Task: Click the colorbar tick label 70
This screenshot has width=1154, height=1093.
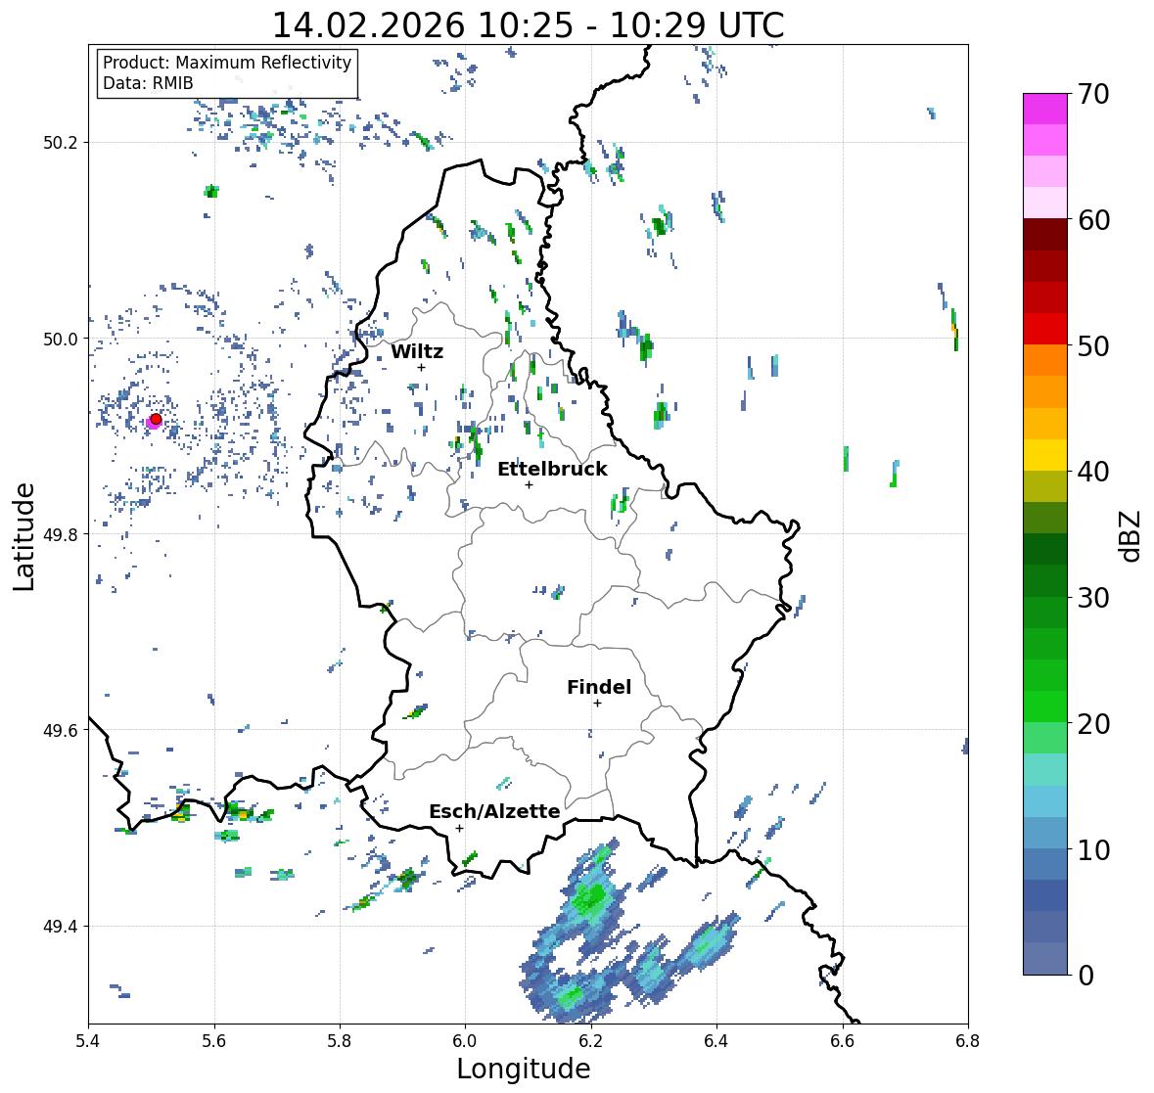Action: coord(1093,94)
